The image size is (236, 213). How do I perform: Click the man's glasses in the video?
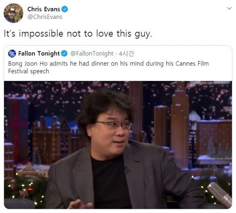pyautogui.click(x=114, y=125)
